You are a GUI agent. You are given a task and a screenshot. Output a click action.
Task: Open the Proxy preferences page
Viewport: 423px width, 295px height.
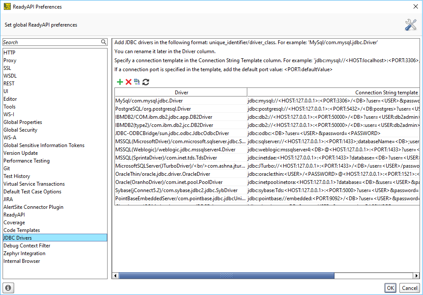(x=55, y=60)
